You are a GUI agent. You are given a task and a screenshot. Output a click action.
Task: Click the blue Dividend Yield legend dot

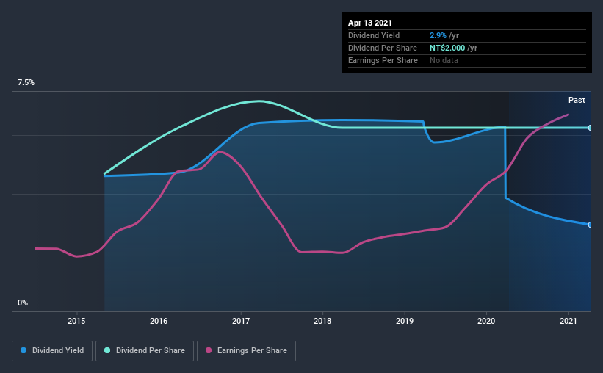pos(24,350)
